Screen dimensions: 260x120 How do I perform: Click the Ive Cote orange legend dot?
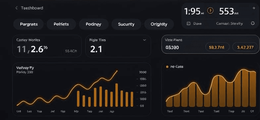pos(167,67)
